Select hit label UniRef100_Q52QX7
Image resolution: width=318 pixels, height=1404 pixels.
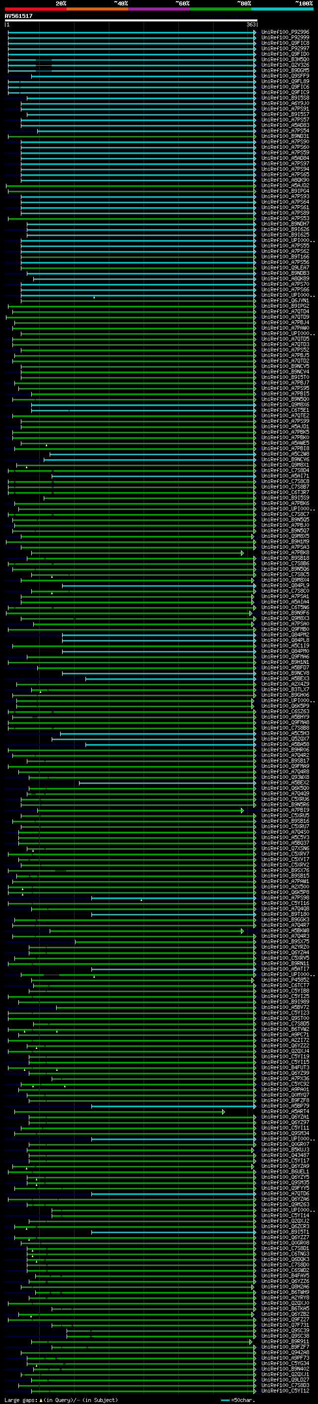pyautogui.click(x=285, y=739)
